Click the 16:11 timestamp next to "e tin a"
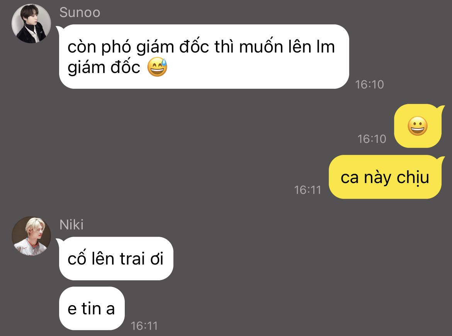Viewport: 452px width, 336px height. (144, 326)
